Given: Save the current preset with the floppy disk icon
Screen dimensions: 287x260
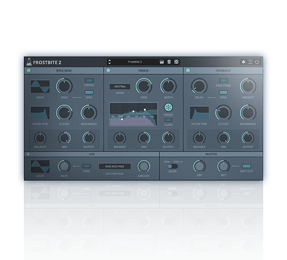Looking at the screenshot, I should tap(162, 62).
